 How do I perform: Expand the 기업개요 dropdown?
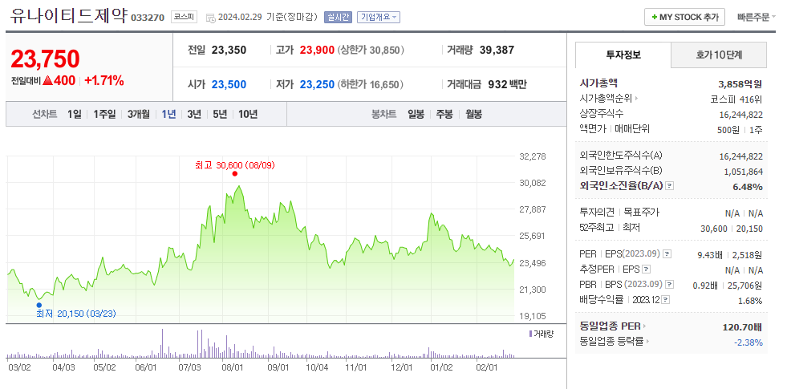(x=379, y=18)
